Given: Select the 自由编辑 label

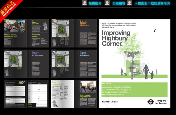Looking at the screenshot, I should point(119,3).
